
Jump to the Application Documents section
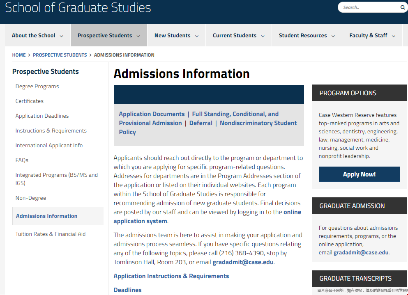152,114
